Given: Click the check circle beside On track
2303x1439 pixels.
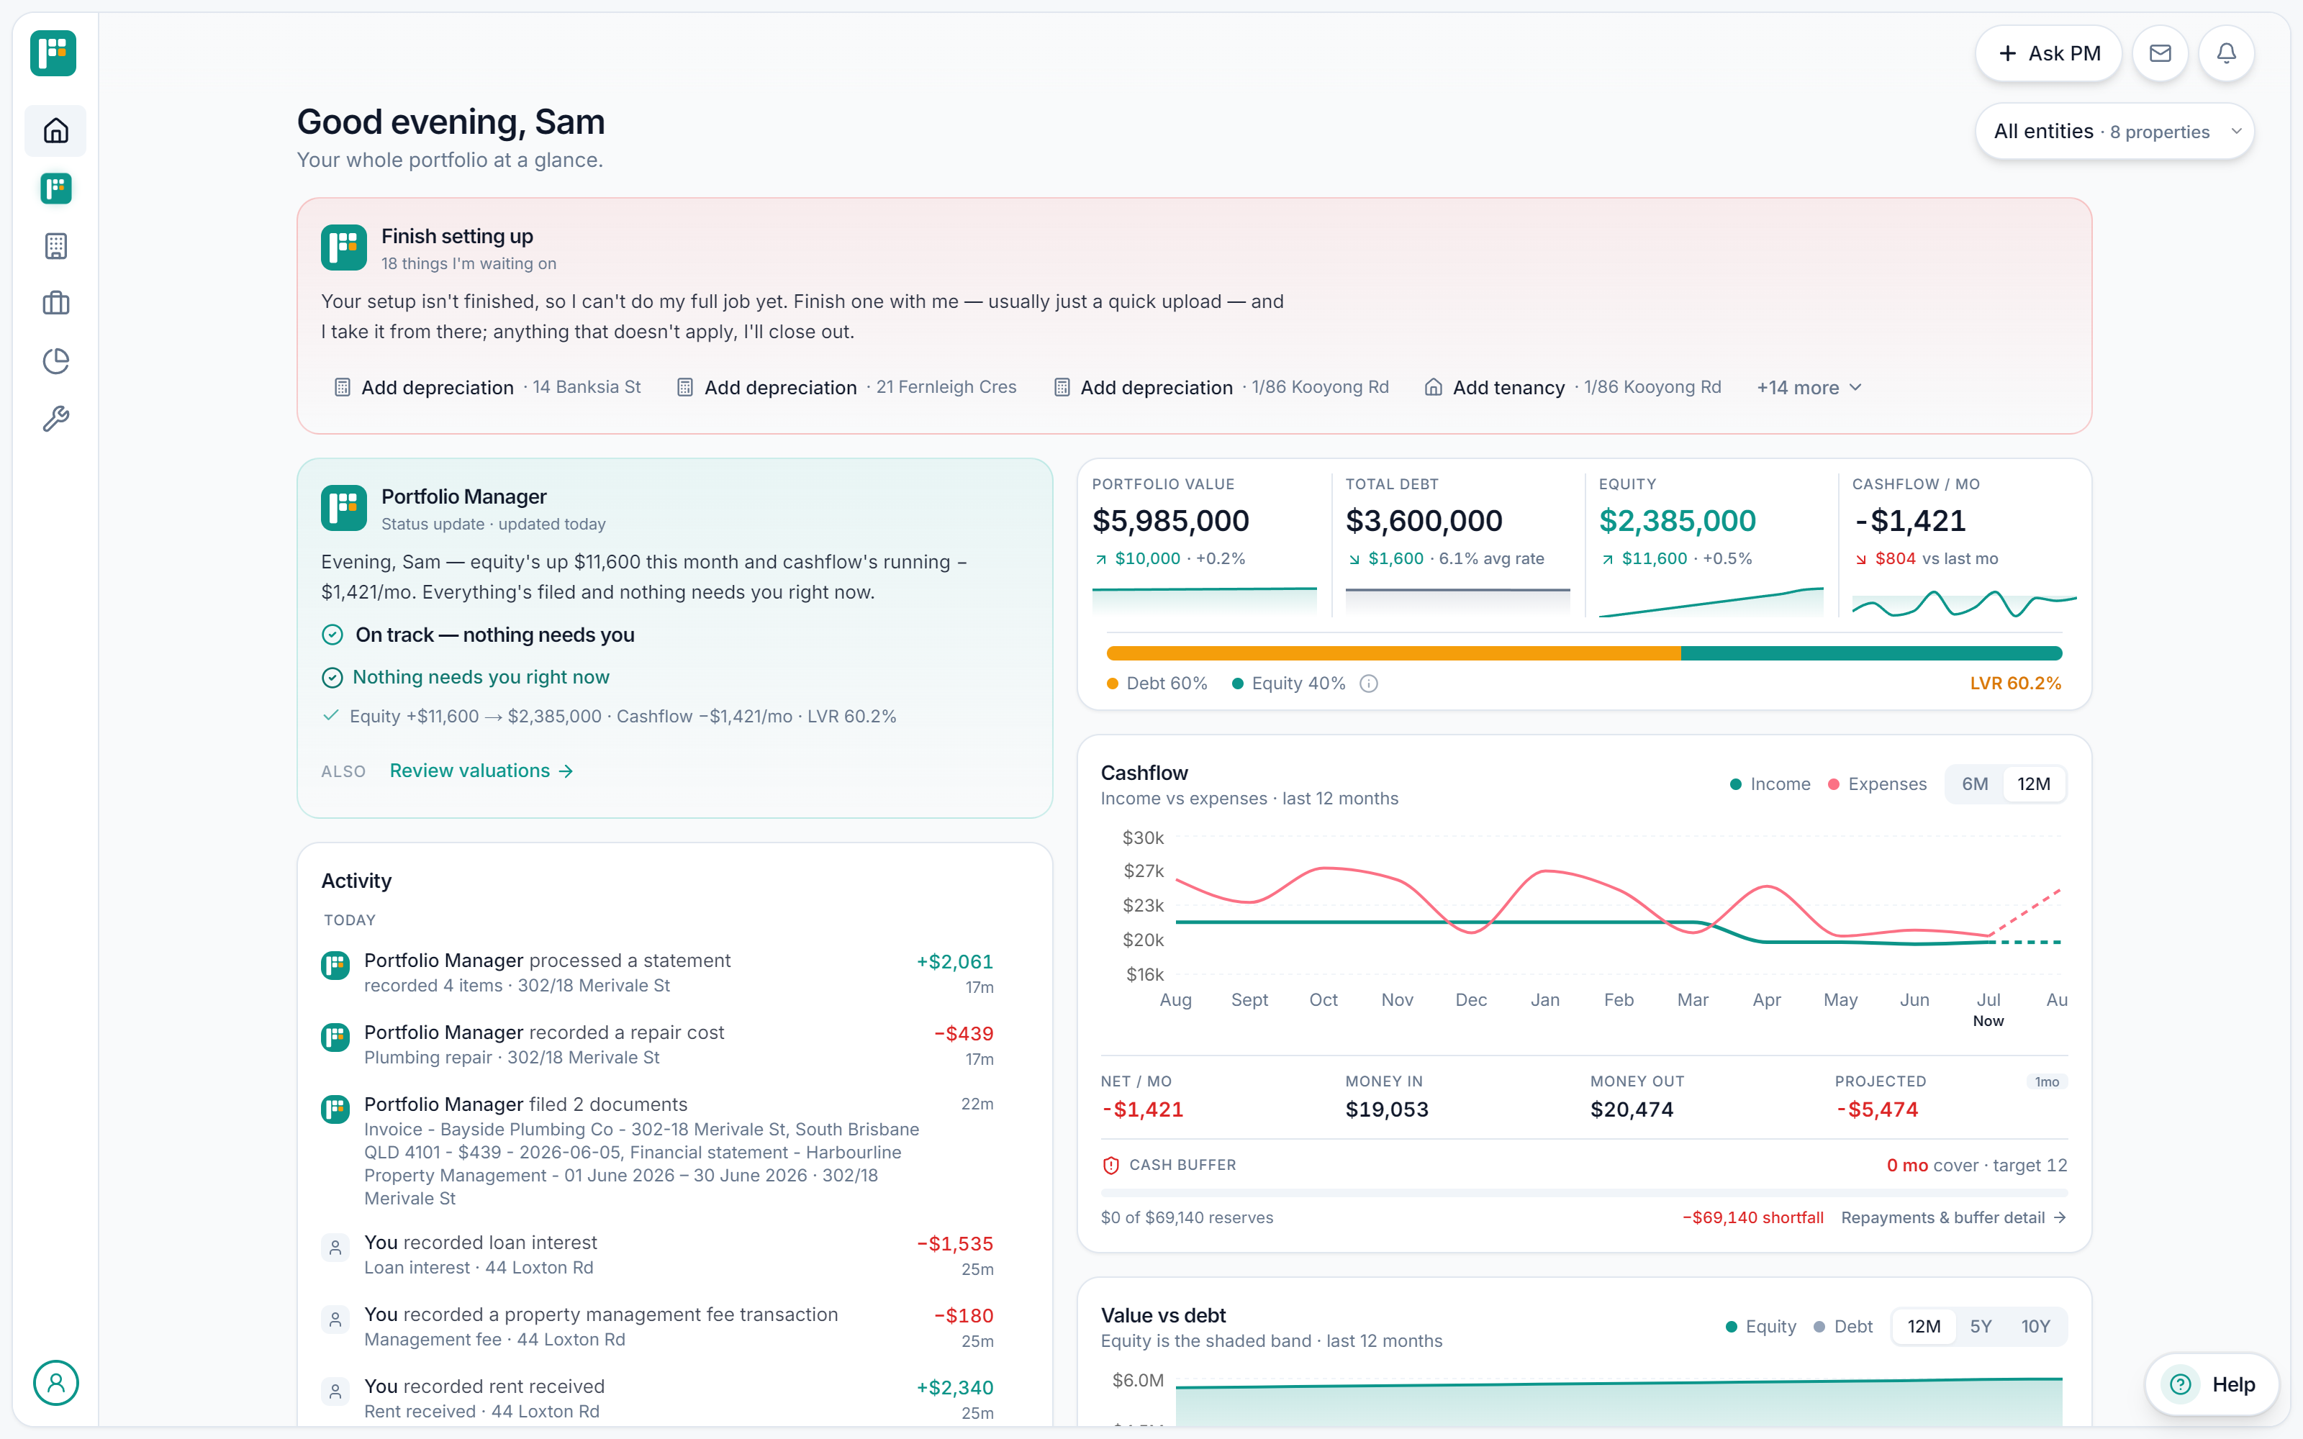Looking at the screenshot, I should click(332, 635).
